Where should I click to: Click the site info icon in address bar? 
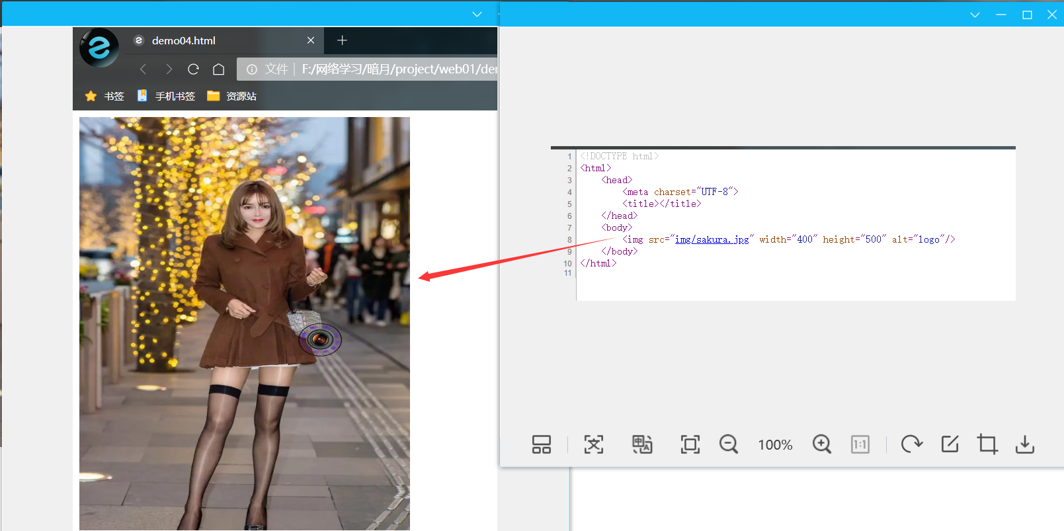[252, 69]
